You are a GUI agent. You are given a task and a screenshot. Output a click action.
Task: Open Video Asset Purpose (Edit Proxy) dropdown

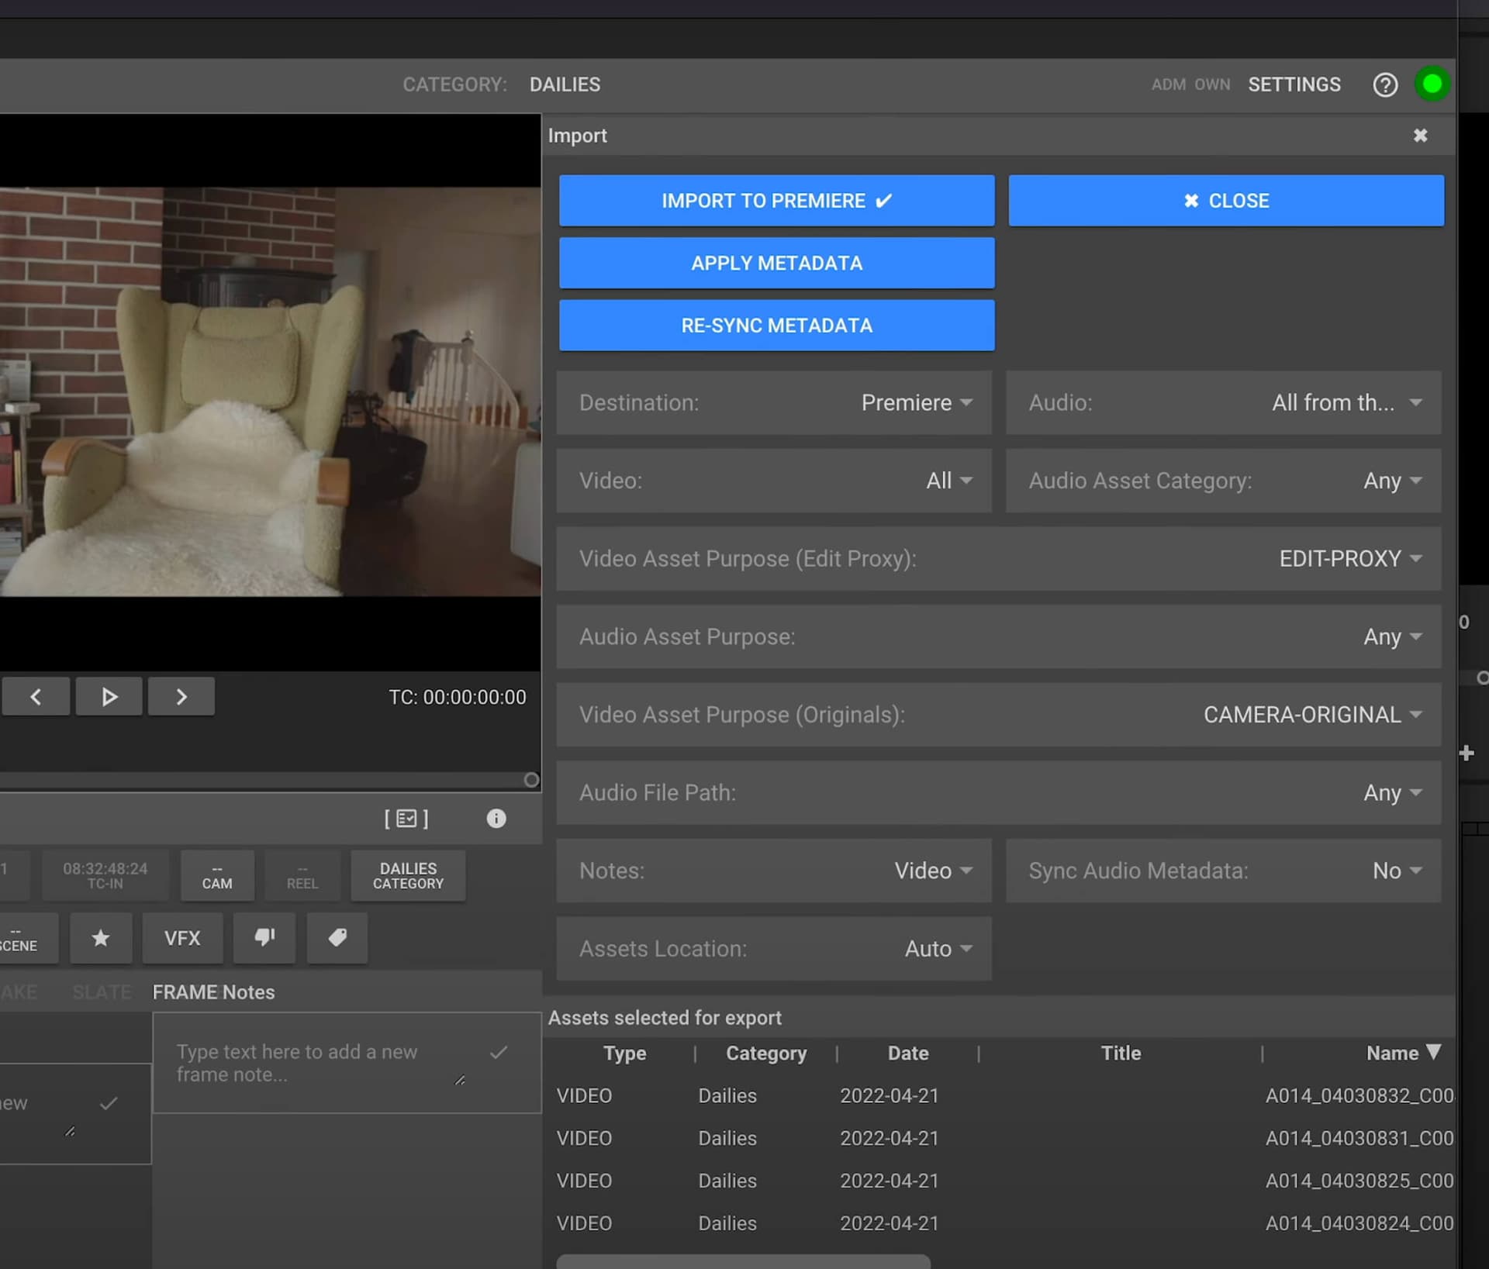pos(999,559)
